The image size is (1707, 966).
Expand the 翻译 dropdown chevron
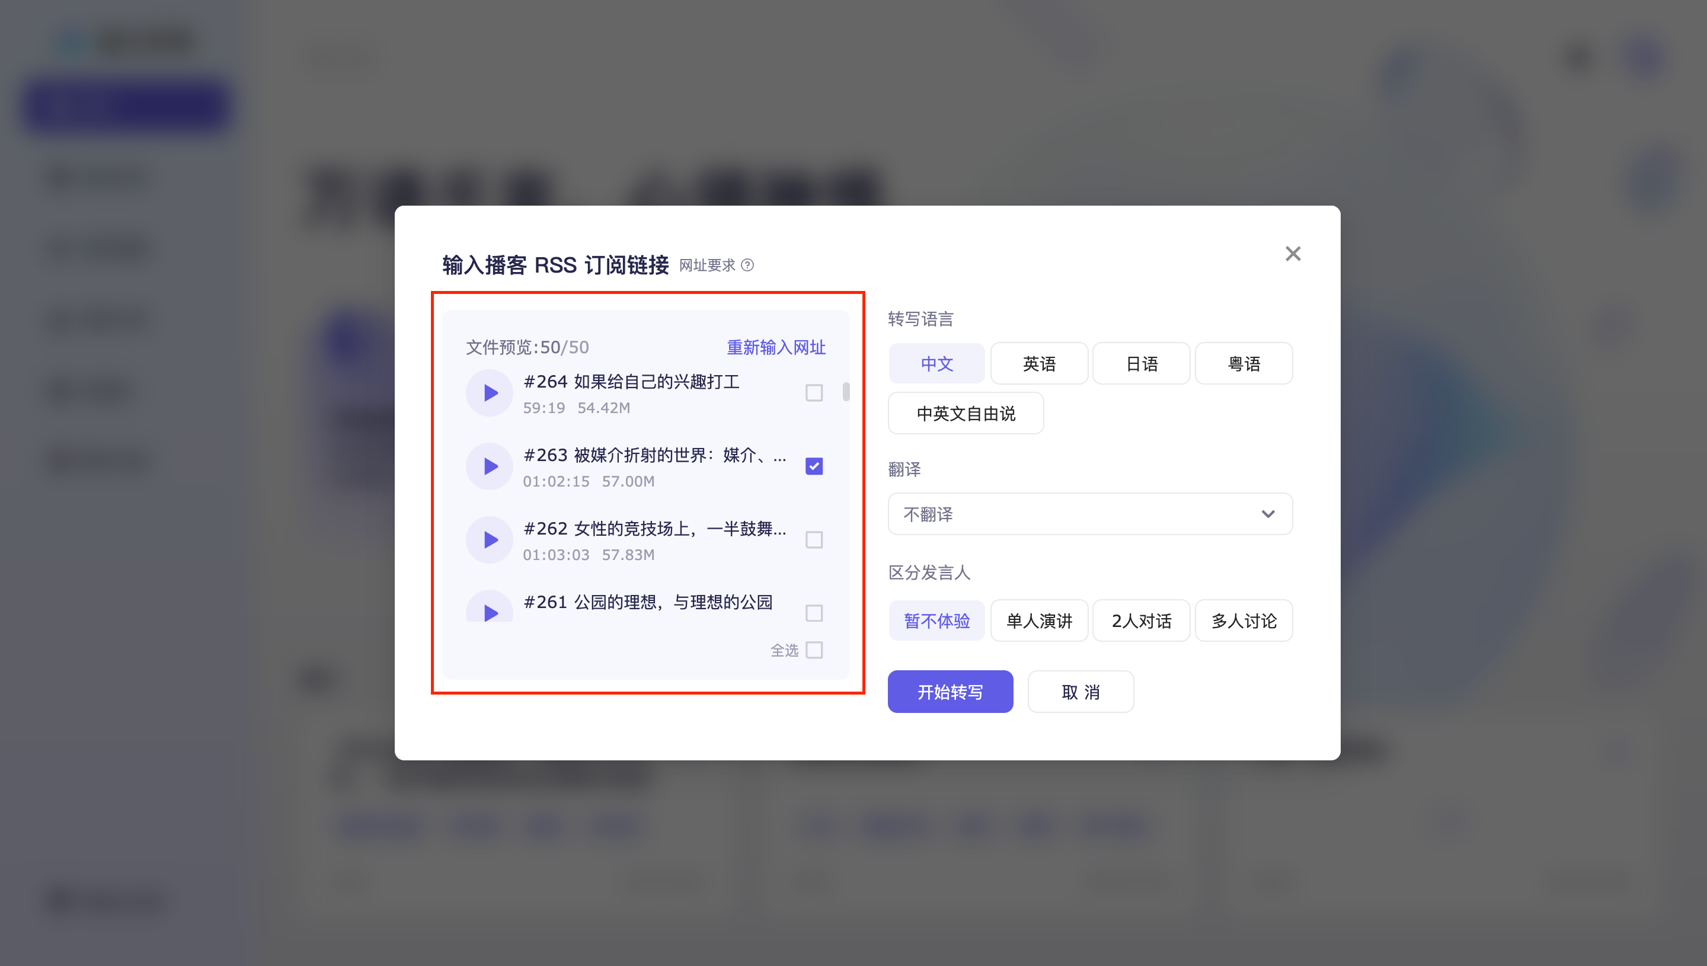click(x=1268, y=513)
